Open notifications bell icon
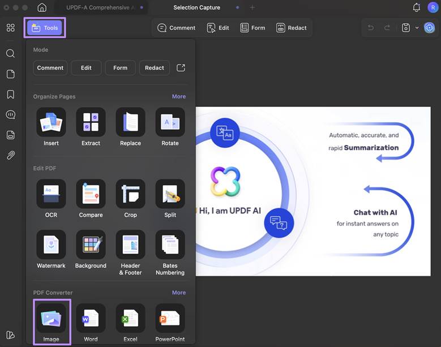Viewport: 441px width, 347px height. click(417, 7)
